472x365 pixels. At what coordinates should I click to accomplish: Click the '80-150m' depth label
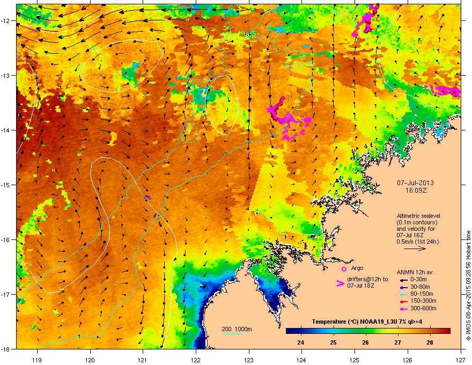pos(422,294)
